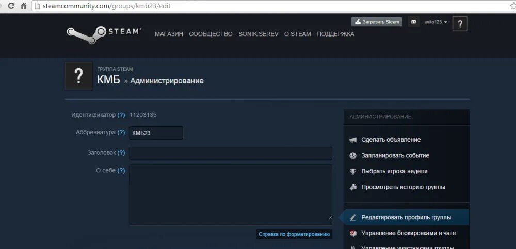
Task: Click the КМБ group name link
Action: pos(108,80)
